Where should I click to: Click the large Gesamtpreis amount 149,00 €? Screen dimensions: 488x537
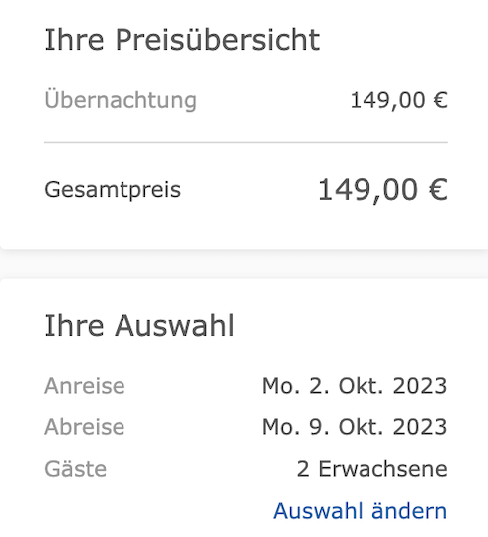click(x=382, y=190)
